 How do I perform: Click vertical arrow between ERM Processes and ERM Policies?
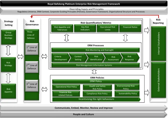94,72
